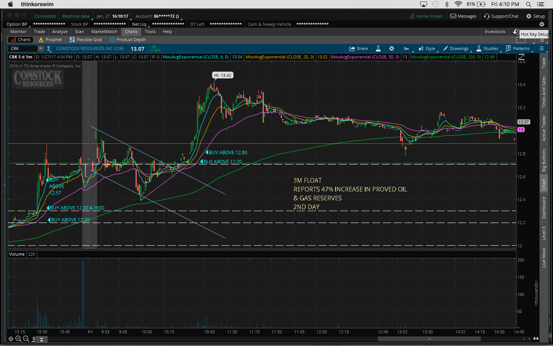Open Messages envelope in top bar
Image resolution: width=553 pixels, height=346 pixels.
463,16
